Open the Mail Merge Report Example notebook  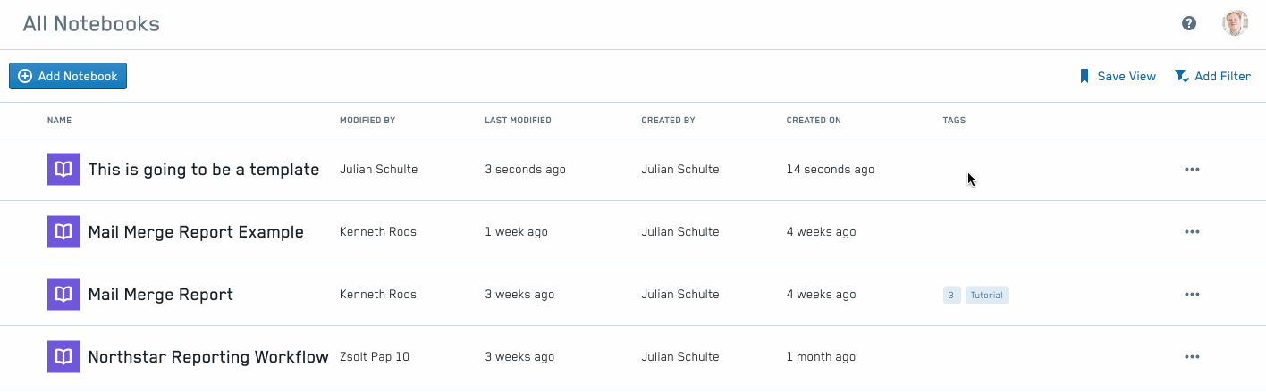pyautogui.click(x=196, y=232)
